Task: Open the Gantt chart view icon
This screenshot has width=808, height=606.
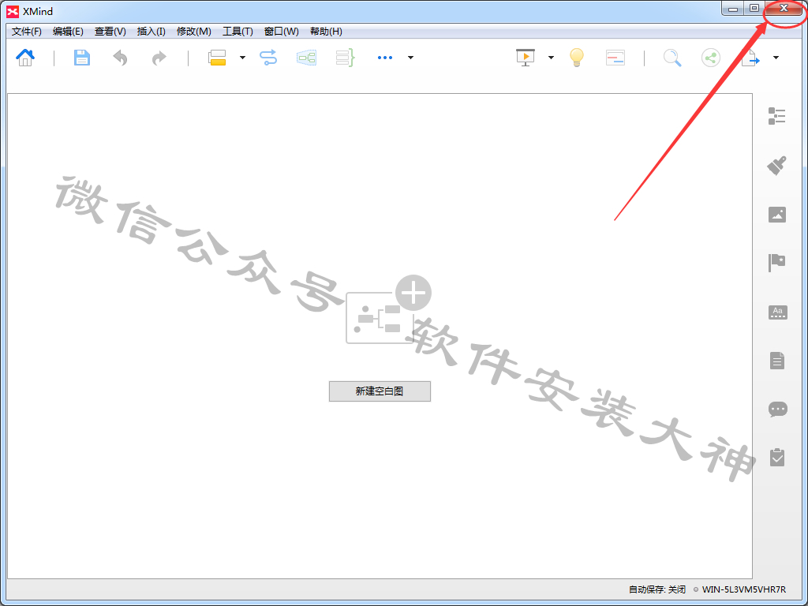Action: click(x=615, y=58)
